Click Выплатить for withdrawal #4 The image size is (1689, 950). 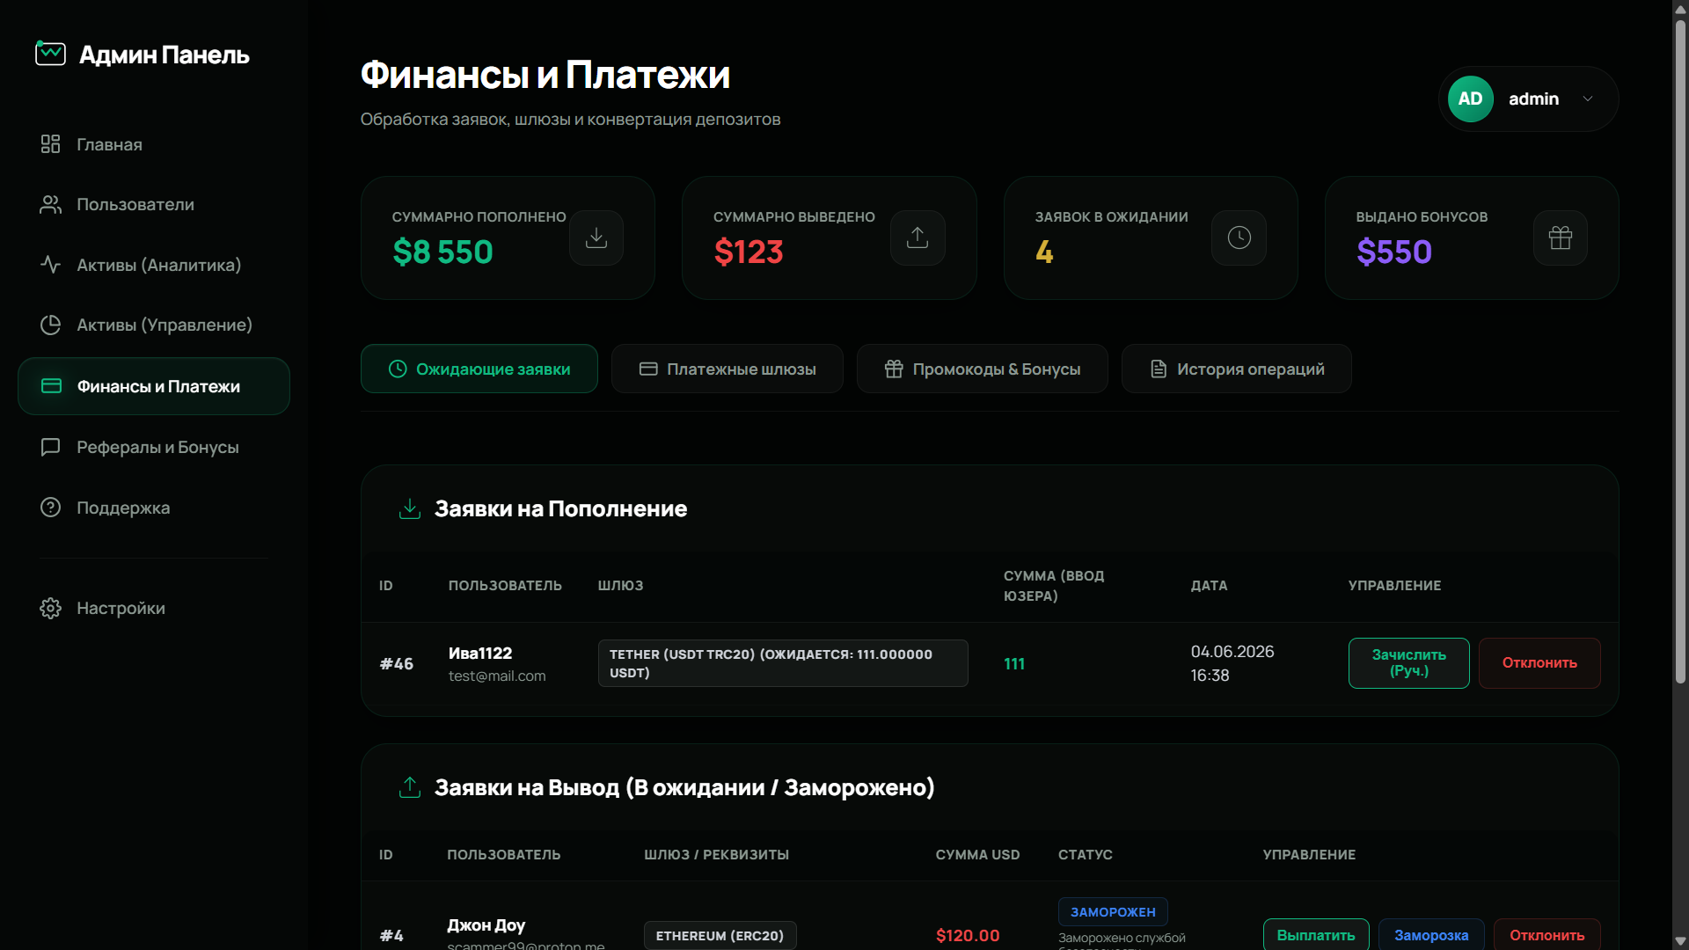pos(1316,934)
